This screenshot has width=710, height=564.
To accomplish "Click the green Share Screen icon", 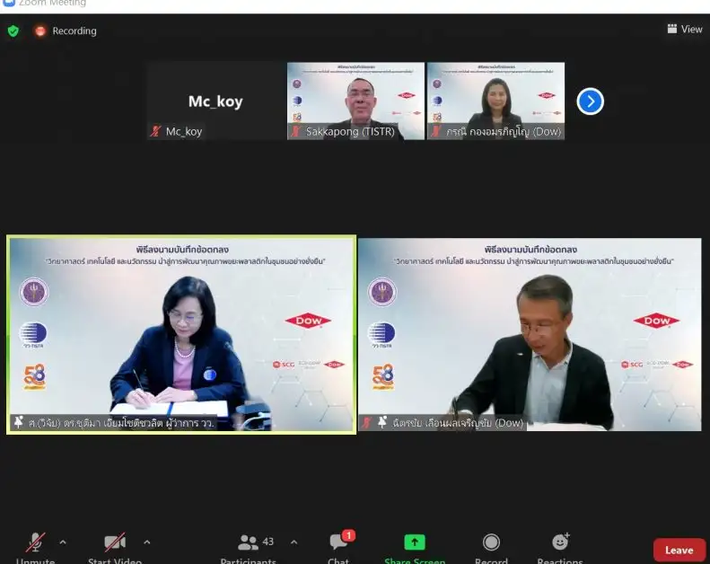I will coord(414,542).
